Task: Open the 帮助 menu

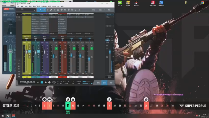Action: pyautogui.click(x=62, y=6)
